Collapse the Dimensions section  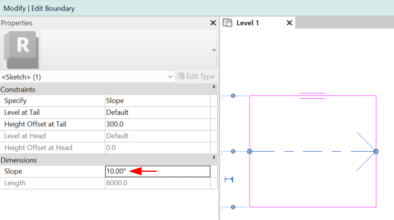point(214,157)
